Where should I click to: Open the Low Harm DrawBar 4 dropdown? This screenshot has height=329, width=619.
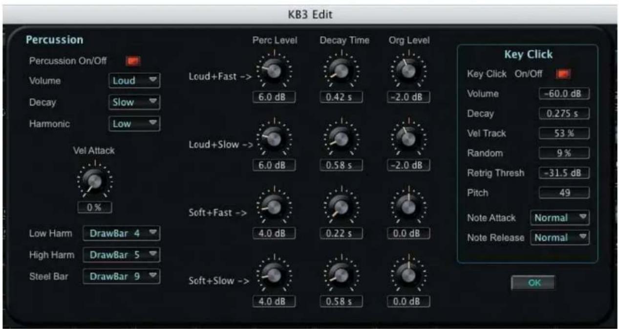pos(122,233)
